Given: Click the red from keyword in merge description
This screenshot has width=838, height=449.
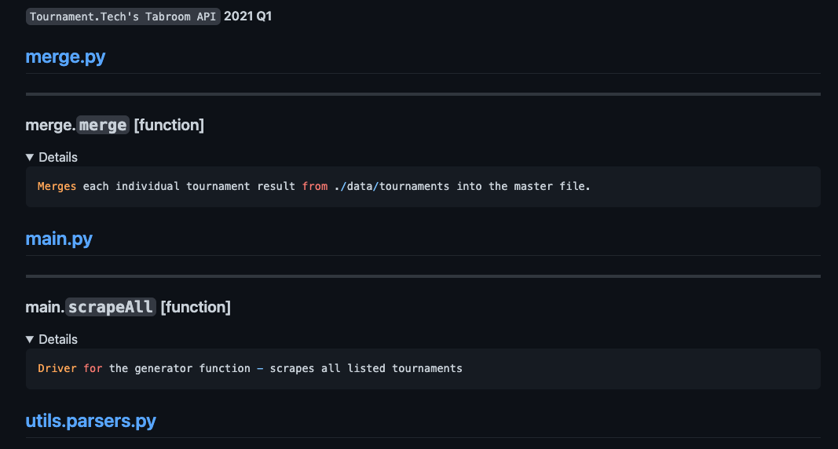Looking at the screenshot, I should click(x=315, y=186).
